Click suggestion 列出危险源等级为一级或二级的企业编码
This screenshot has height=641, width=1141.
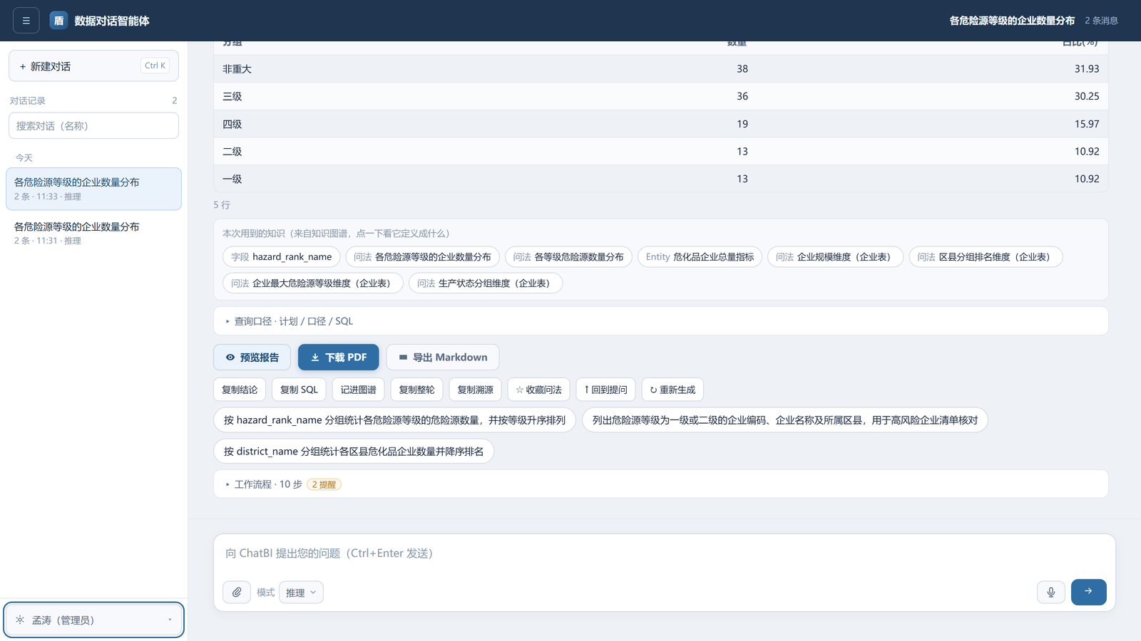click(x=785, y=420)
